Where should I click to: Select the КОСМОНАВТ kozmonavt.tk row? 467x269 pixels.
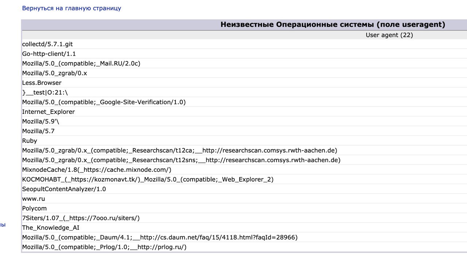coord(244,179)
